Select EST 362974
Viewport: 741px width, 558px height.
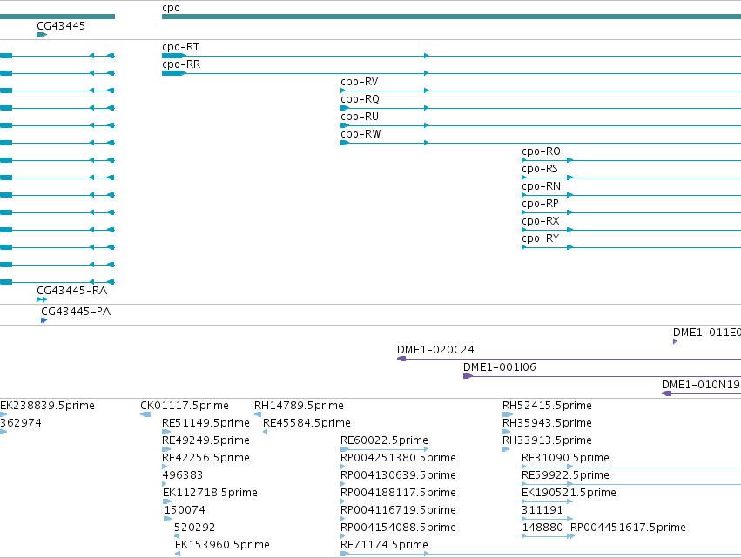(x=21, y=423)
